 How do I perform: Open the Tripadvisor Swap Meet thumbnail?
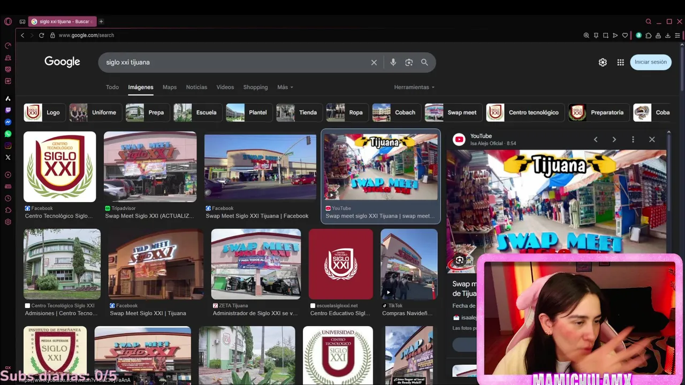coord(150,167)
